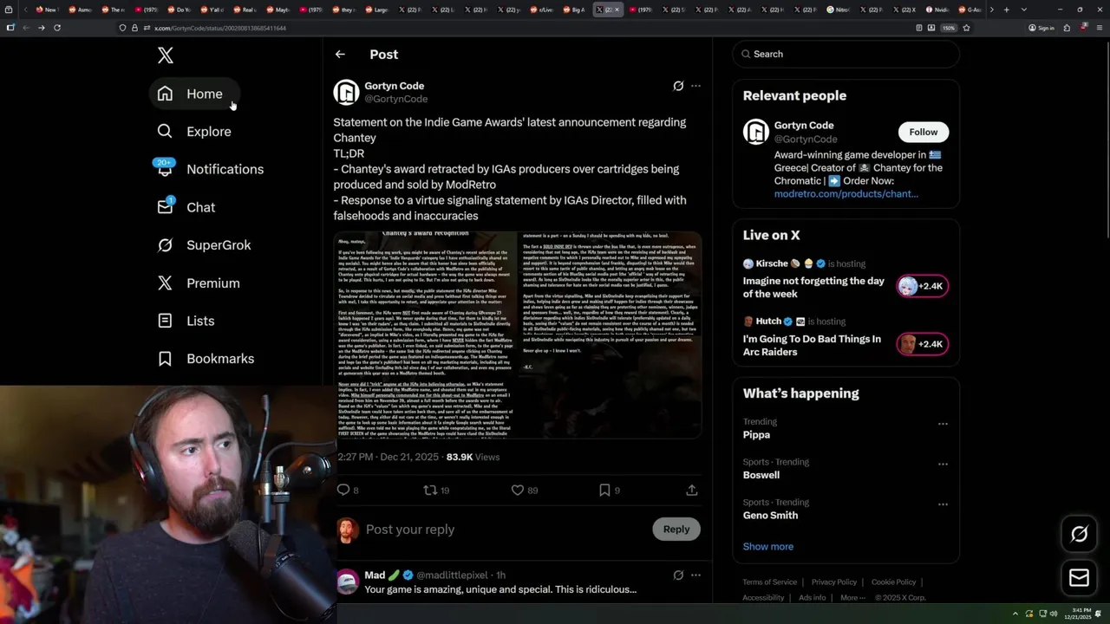Open the Premium page
1110x624 pixels.
[198, 283]
